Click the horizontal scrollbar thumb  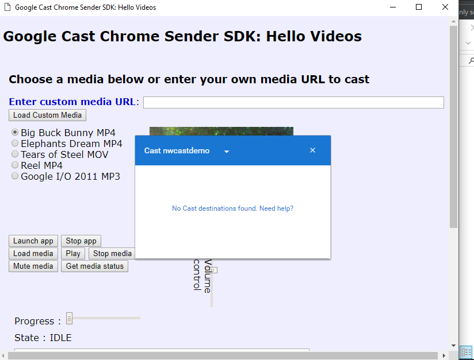(223, 355)
